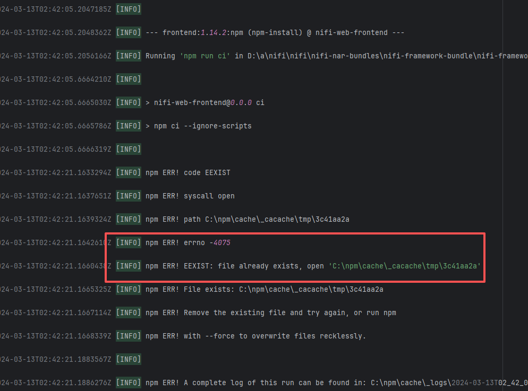Click the timestamp ending 6665786Z
The image size is (528, 391).
(x=55, y=126)
